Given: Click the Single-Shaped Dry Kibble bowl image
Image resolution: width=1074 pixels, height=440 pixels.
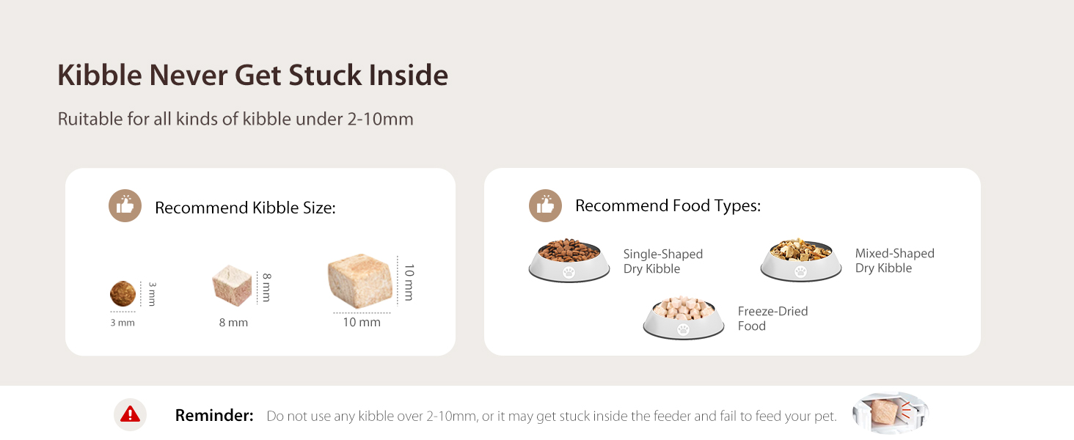Looking at the screenshot, I should pyautogui.click(x=569, y=260).
